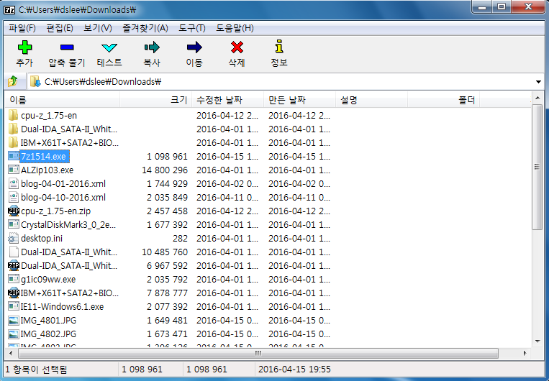This screenshot has width=549, height=381.
Task: Select the cpu-z_1.75-en folder
Action: pos(49,116)
